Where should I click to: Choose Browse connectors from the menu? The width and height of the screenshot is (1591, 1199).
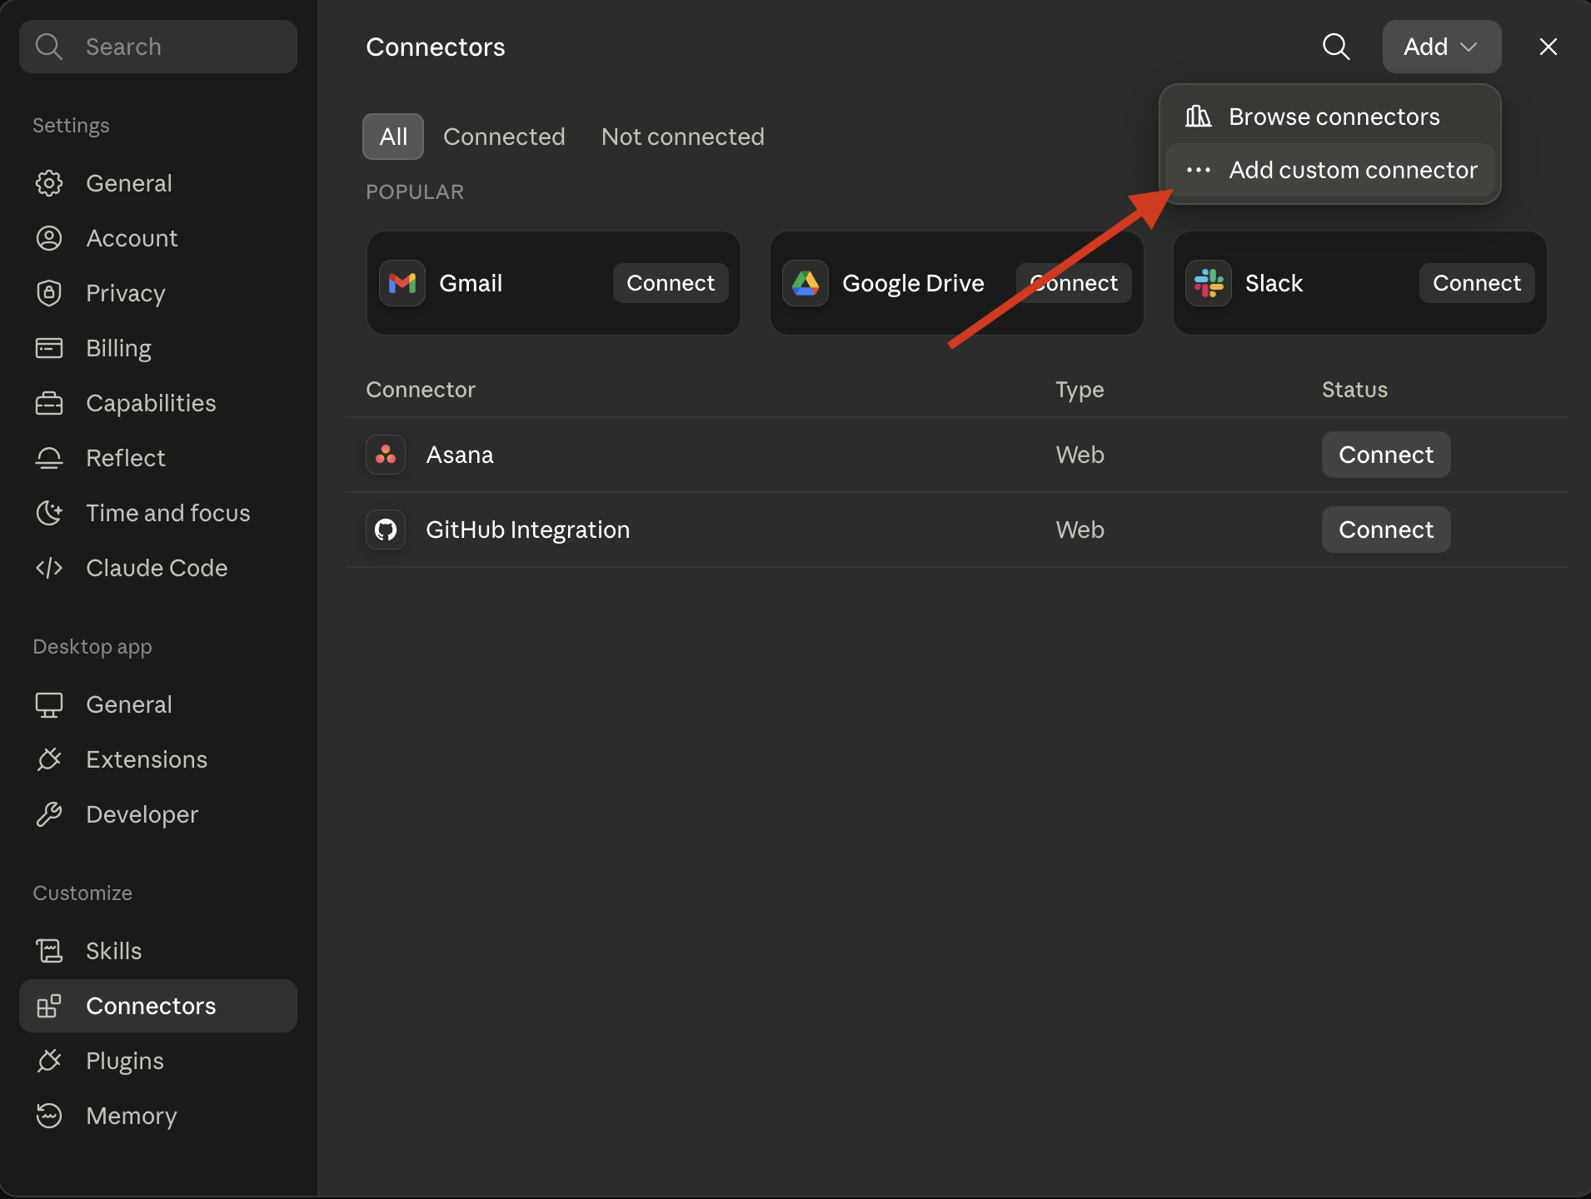click(1329, 117)
